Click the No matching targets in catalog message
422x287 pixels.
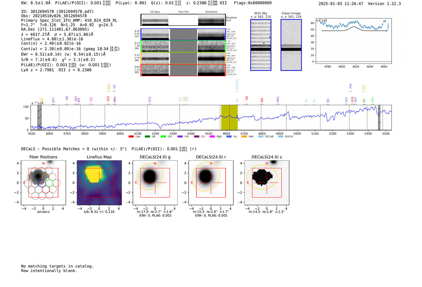[x=57, y=266]
